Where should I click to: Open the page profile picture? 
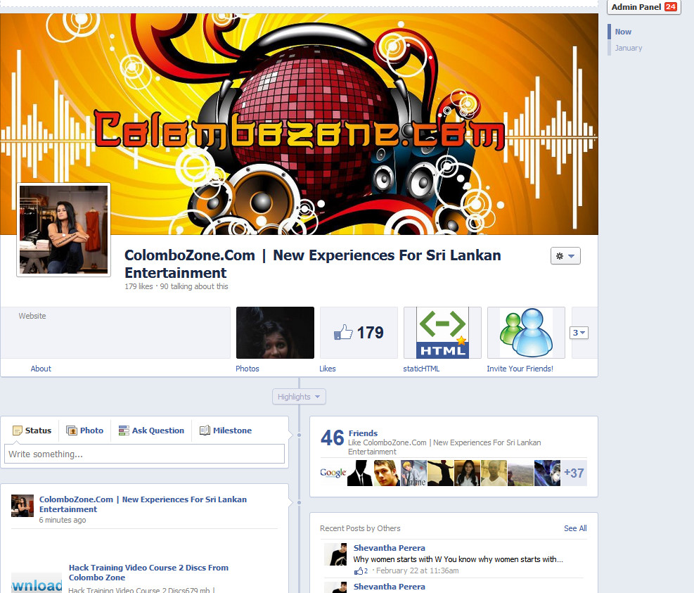tap(64, 229)
